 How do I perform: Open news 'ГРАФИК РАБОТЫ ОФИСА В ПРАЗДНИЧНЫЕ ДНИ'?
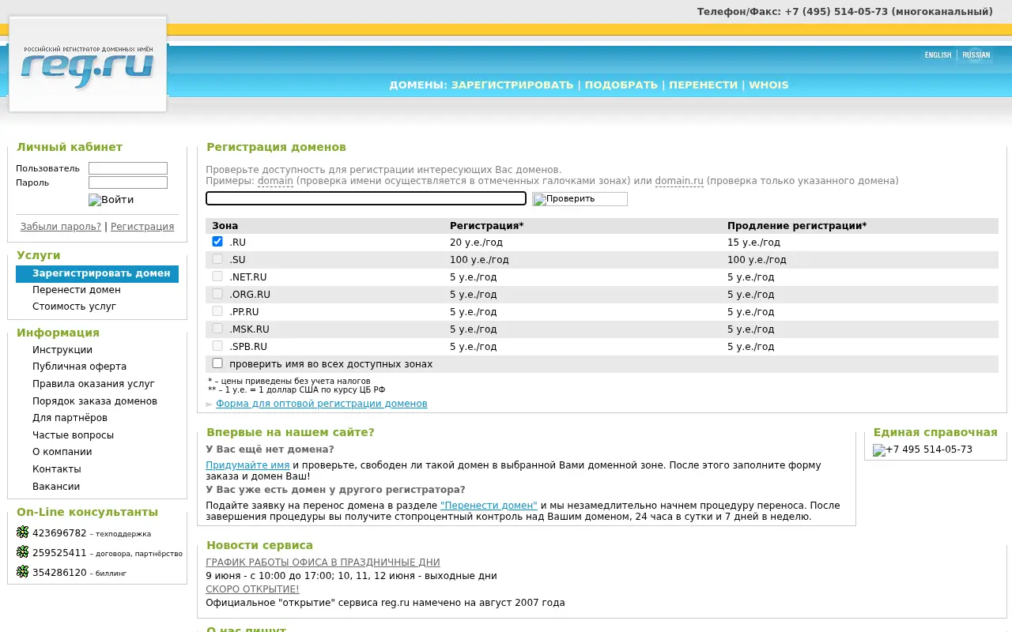323,562
